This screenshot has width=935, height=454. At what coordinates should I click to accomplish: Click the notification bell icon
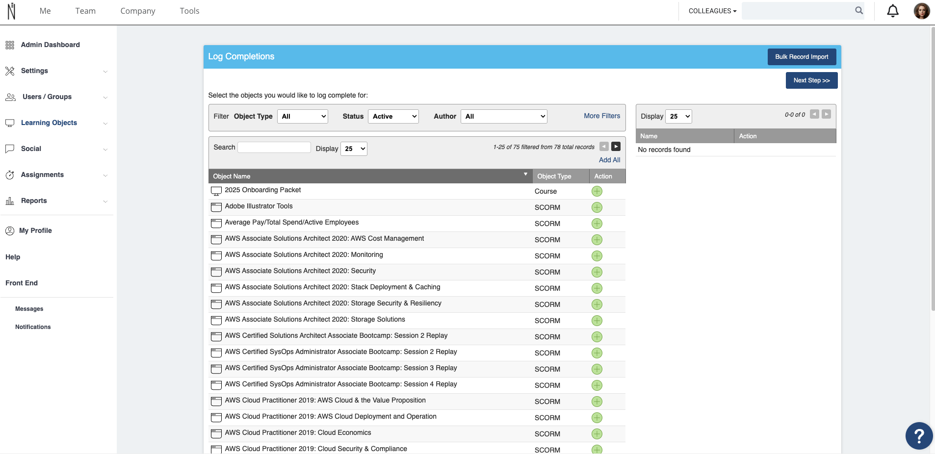click(x=893, y=11)
